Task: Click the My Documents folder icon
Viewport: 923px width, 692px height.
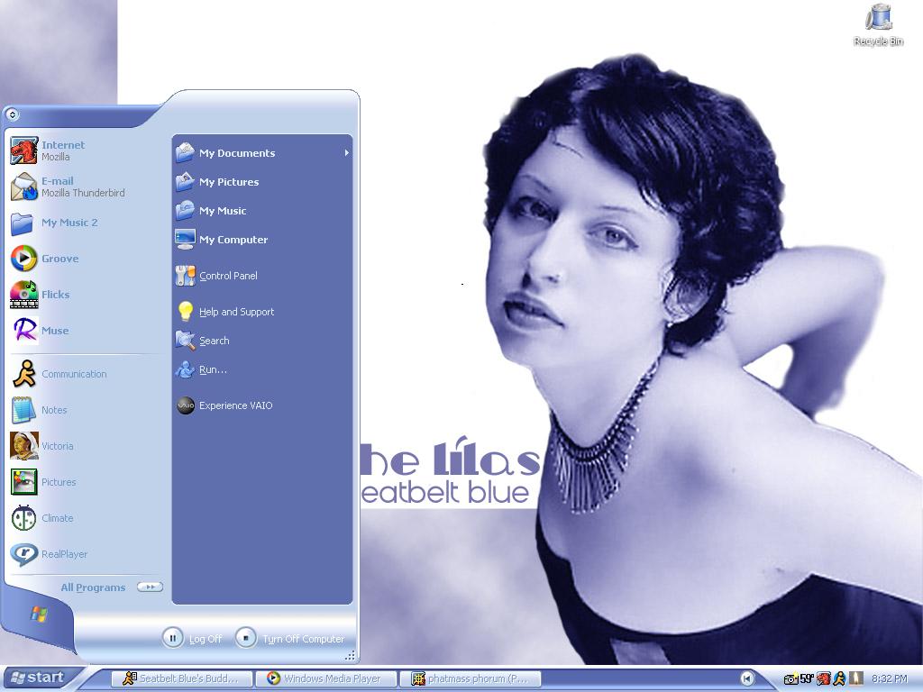Action: 185,153
